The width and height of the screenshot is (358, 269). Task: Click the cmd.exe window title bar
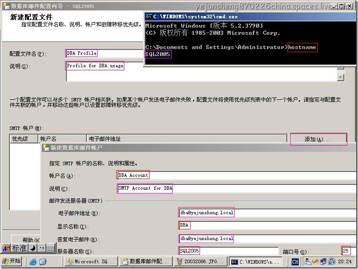250,16
